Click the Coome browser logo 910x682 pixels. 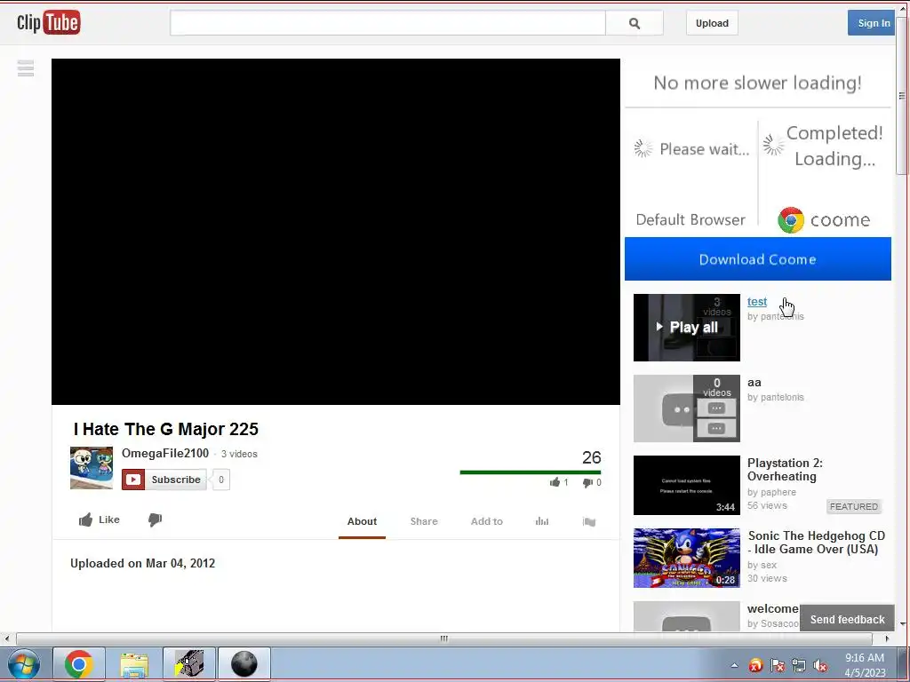click(790, 220)
